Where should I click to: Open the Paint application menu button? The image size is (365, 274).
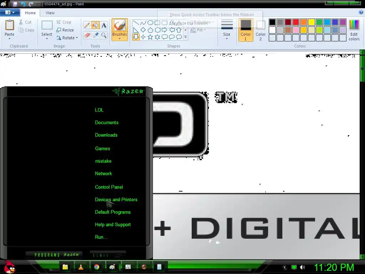(x=10, y=12)
